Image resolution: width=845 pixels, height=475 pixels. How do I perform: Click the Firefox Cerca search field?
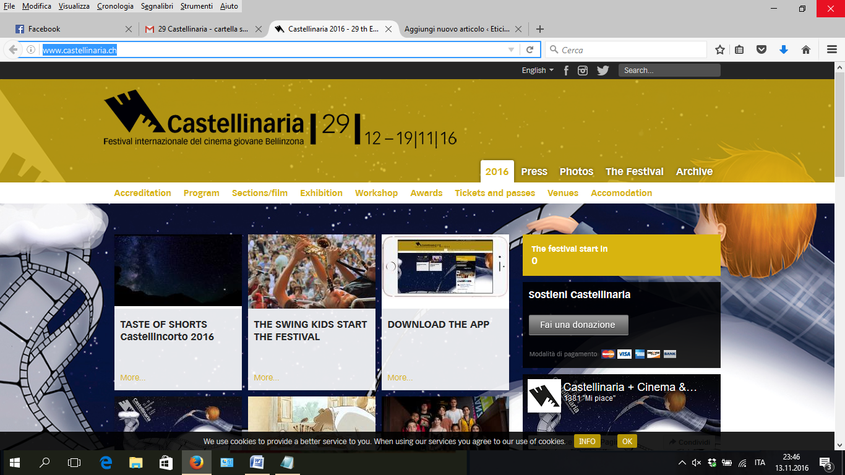tap(626, 50)
